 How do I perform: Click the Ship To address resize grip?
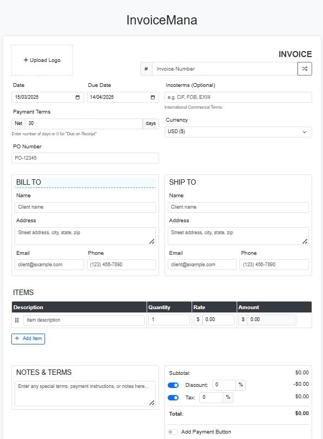click(x=305, y=241)
